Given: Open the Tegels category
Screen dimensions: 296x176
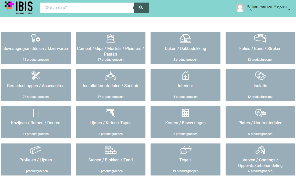Looking at the screenshot, I should 185,159.
